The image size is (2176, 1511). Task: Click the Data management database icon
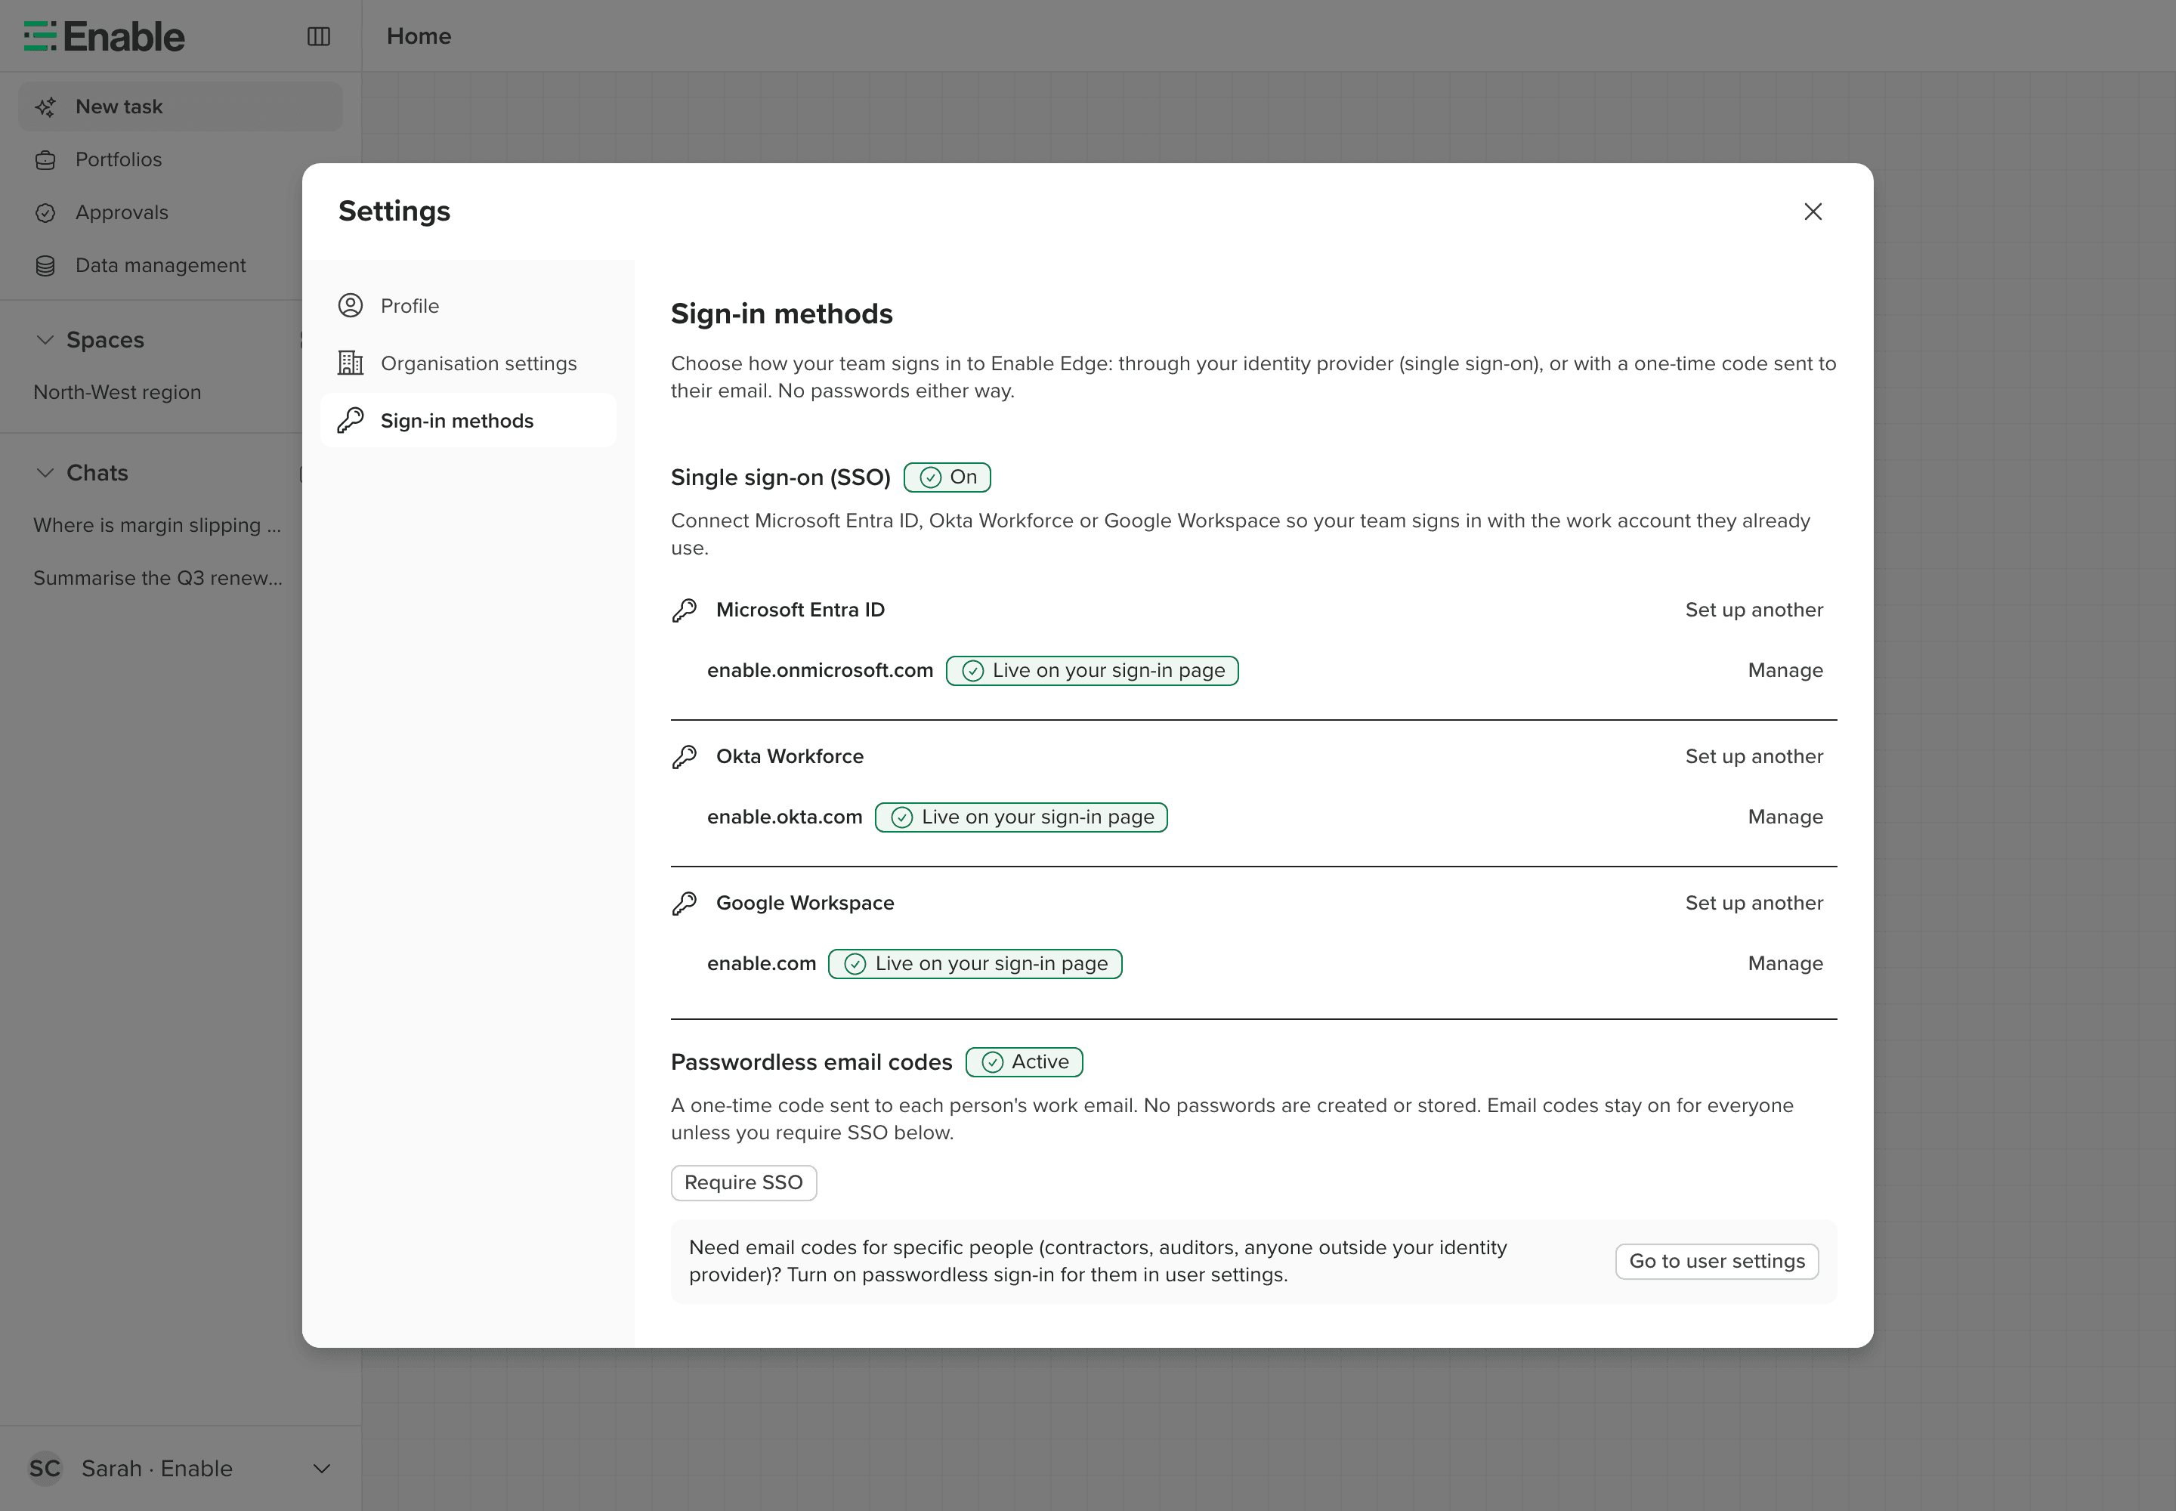pos(45,266)
